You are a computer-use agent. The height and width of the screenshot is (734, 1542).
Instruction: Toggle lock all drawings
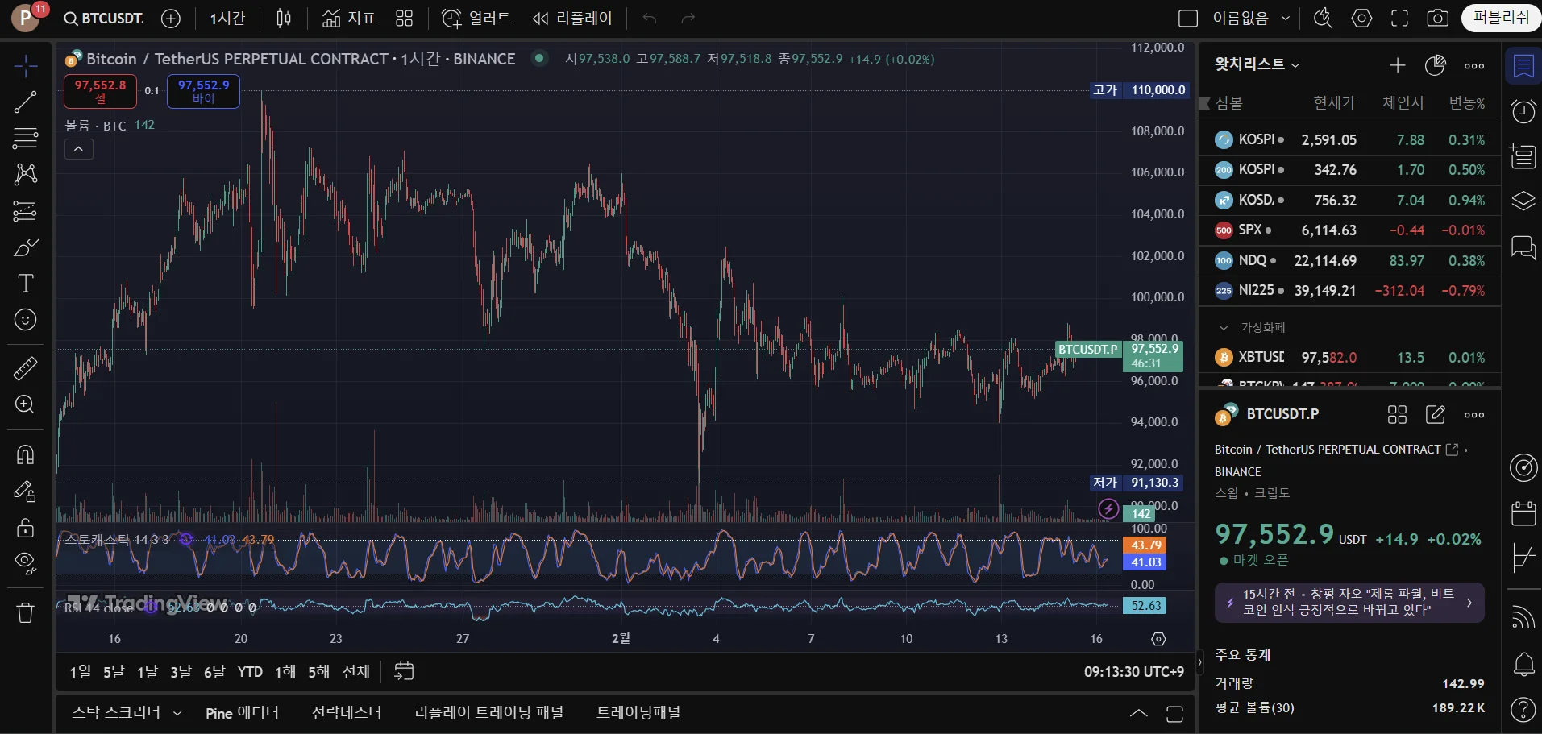26,528
